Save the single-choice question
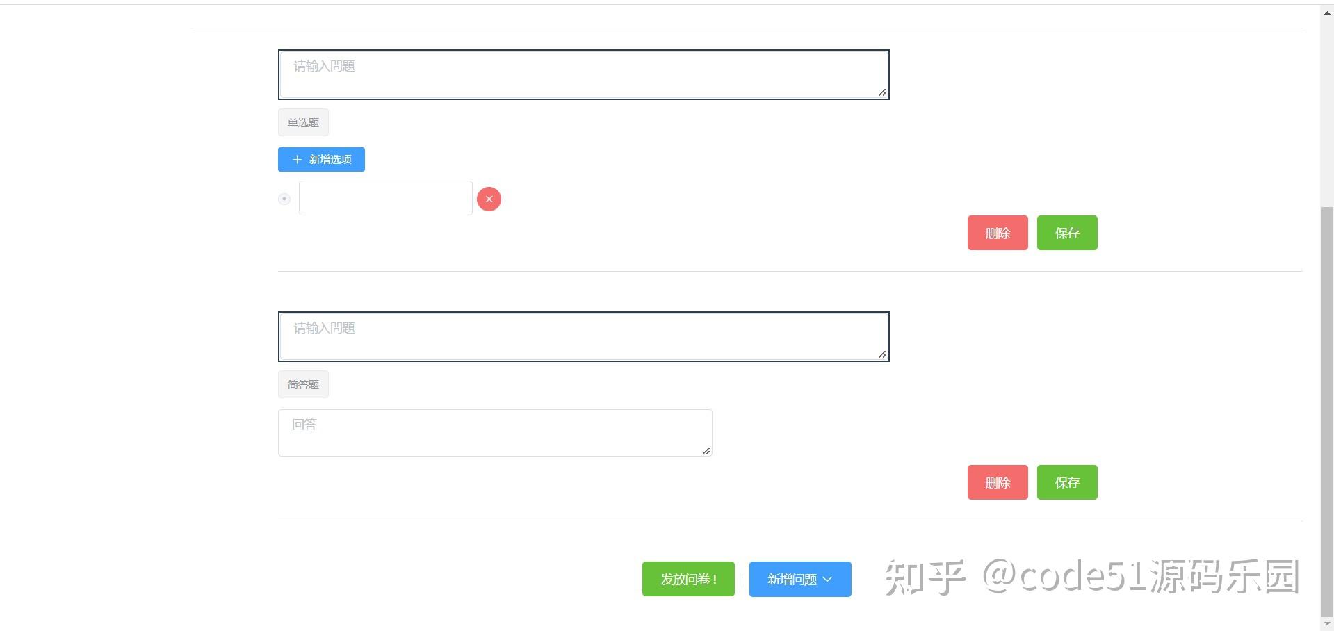Screen dimensions: 1334x631 (x=1067, y=233)
